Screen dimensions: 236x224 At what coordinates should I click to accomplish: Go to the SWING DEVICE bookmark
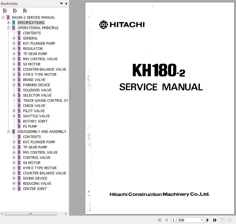tap(35, 178)
